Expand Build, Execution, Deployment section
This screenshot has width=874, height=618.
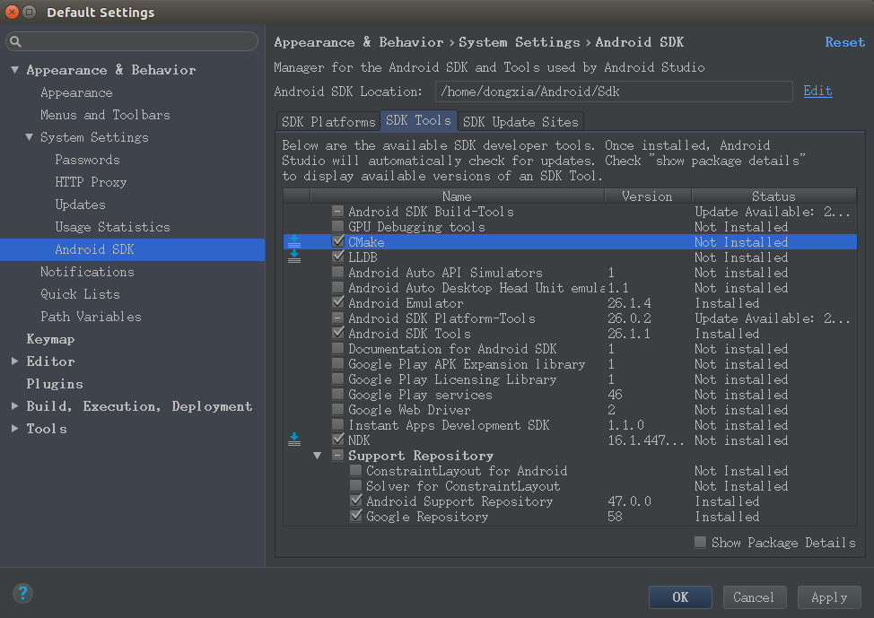(14, 406)
